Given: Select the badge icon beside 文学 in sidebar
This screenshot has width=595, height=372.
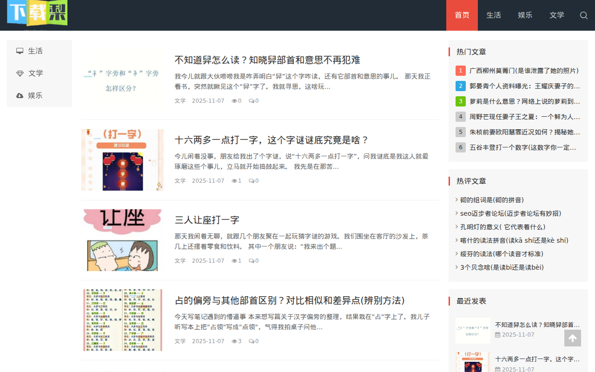Looking at the screenshot, I should 20,73.
